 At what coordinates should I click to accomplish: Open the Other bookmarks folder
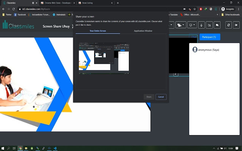[231, 15]
